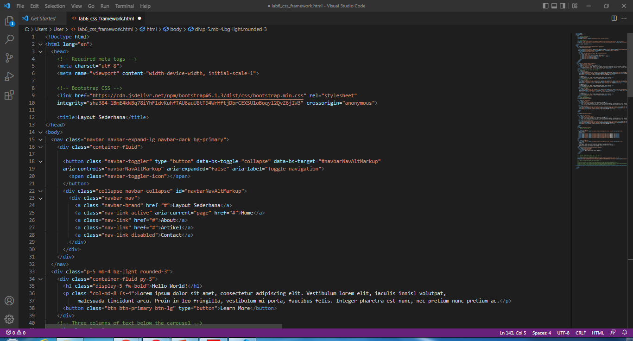Click the Accounts icon in activity bar

click(x=9, y=301)
